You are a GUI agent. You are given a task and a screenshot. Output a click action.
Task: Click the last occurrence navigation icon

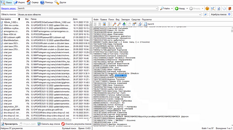(x=109, y=24)
